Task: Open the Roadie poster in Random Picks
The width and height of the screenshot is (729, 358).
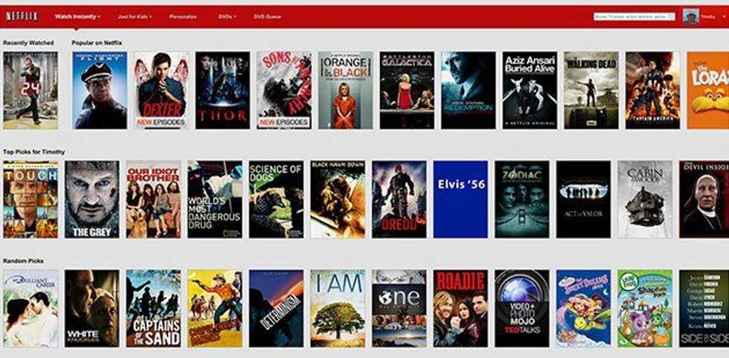Action: pos(460,308)
